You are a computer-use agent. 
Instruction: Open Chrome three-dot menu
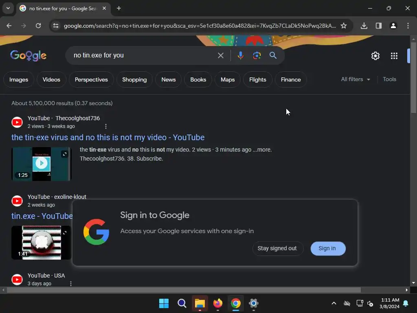408,26
